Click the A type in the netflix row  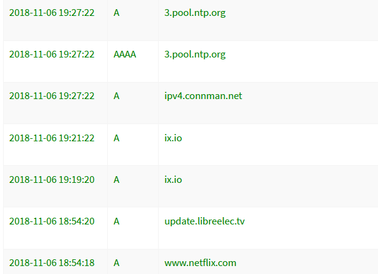(x=116, y=263)
